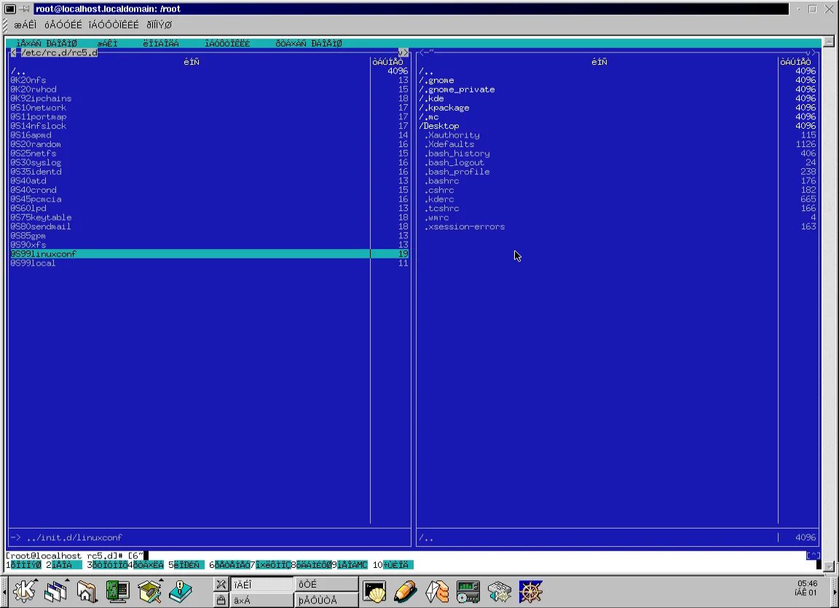Click the '<' history arrow in the right panel

tap(422, 52)
